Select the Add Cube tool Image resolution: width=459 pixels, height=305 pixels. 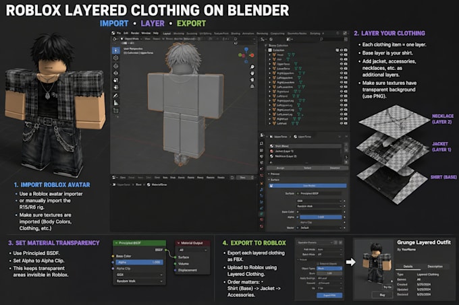pos(116,110)
